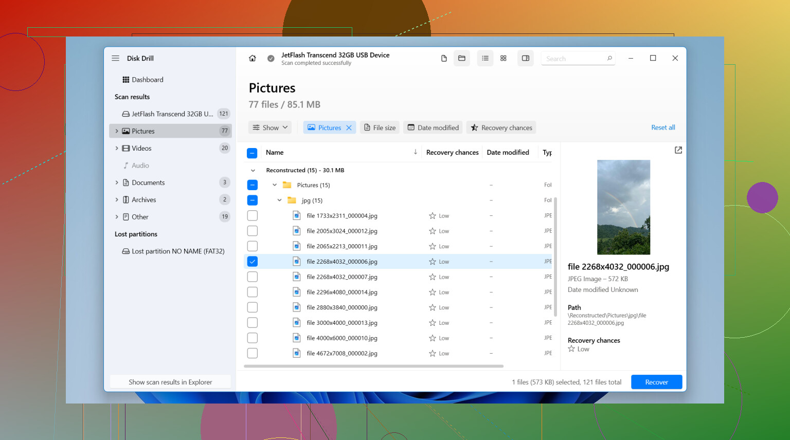Select list view layout icon

[485, 58]
